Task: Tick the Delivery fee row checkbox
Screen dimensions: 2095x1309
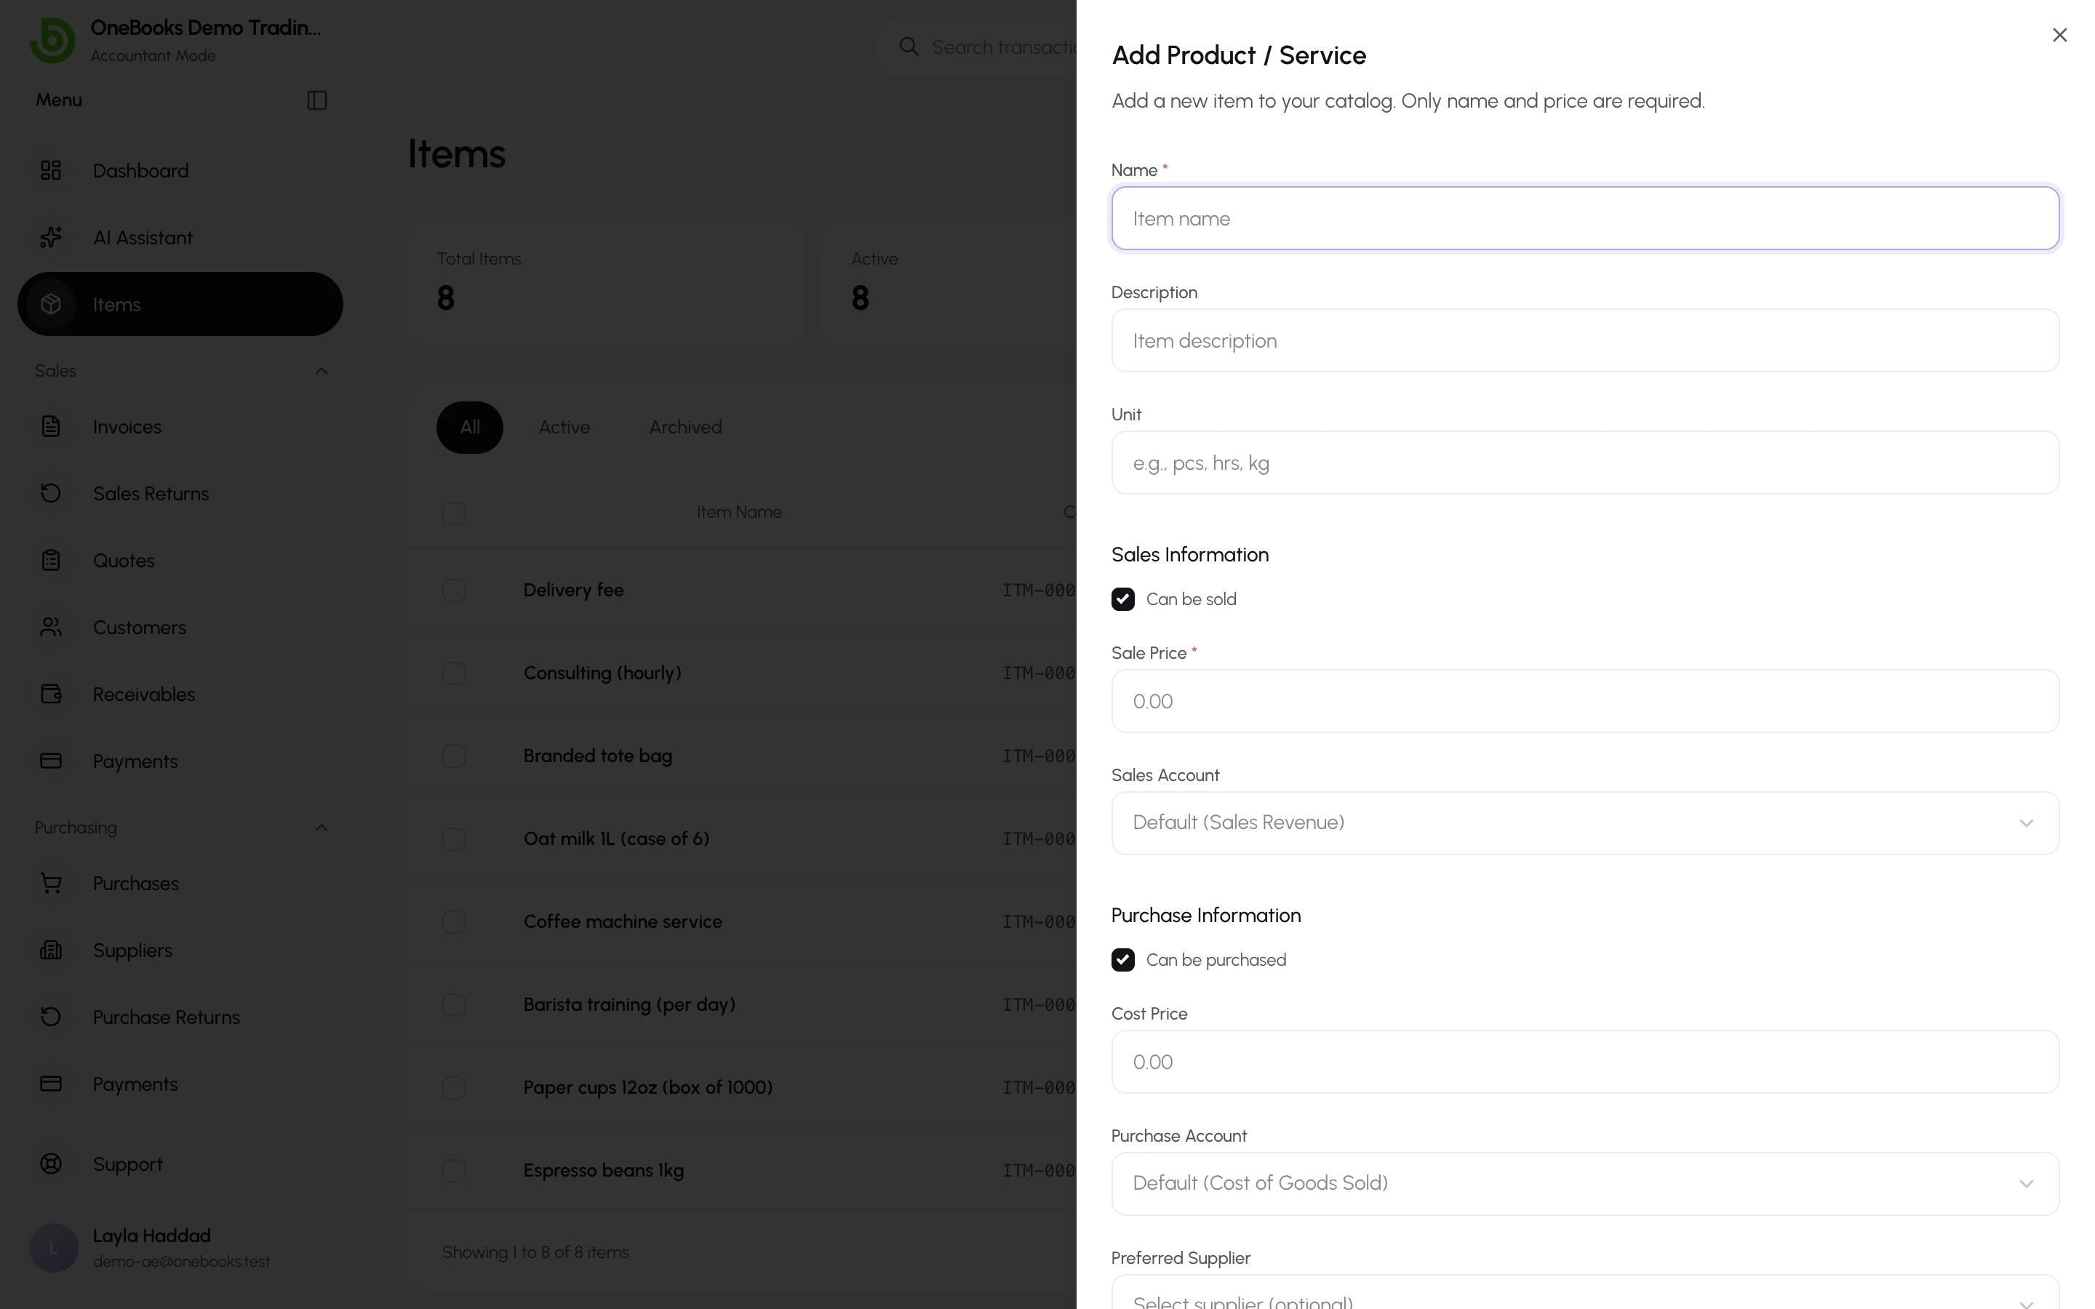Action: coord(454,591)
